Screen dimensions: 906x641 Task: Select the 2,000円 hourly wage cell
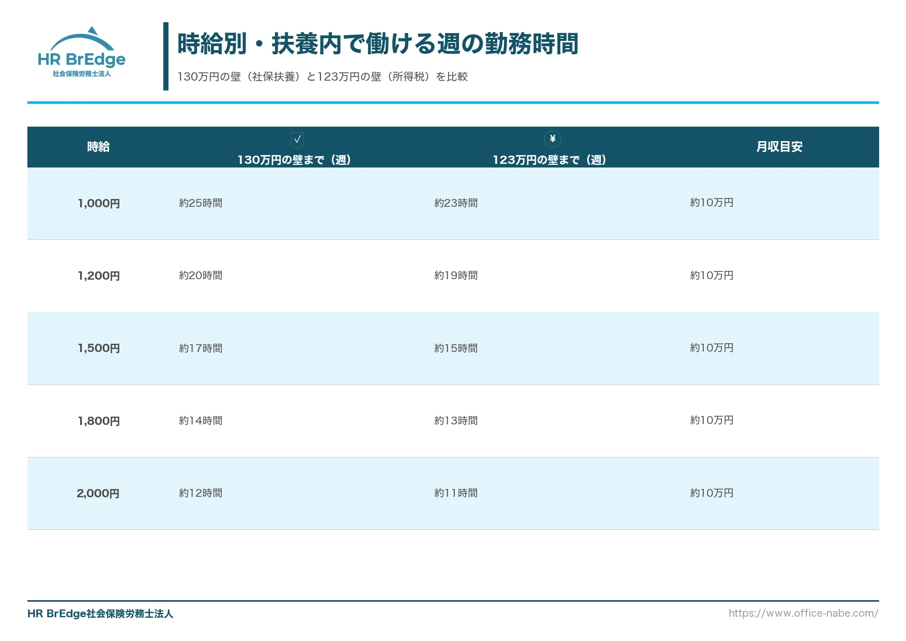[98, 493]
